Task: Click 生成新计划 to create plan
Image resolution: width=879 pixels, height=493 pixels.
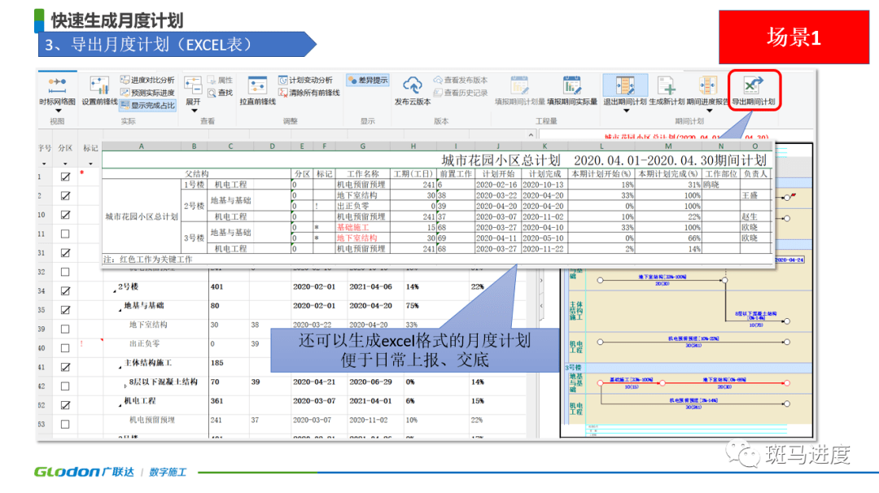Action: point(664,94)
